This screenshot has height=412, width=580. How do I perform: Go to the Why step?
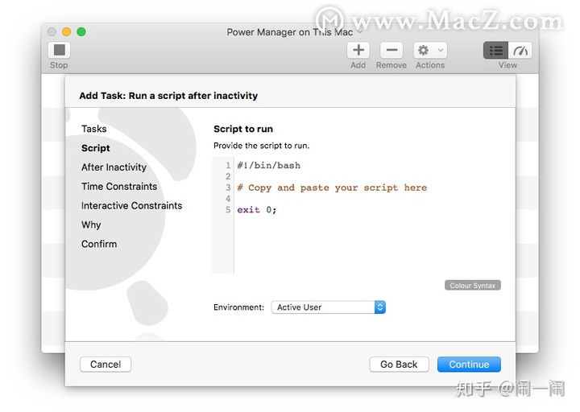pos(91,225)
